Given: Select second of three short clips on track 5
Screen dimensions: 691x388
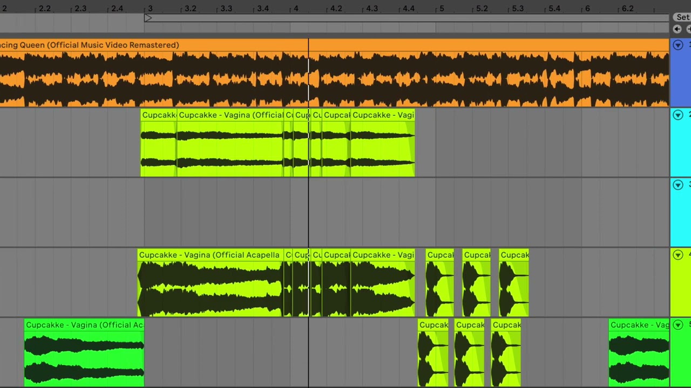Looking at the screenshot, I should [x=470, y=353].
